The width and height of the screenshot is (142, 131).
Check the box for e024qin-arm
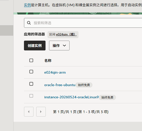tap(31, 72)
